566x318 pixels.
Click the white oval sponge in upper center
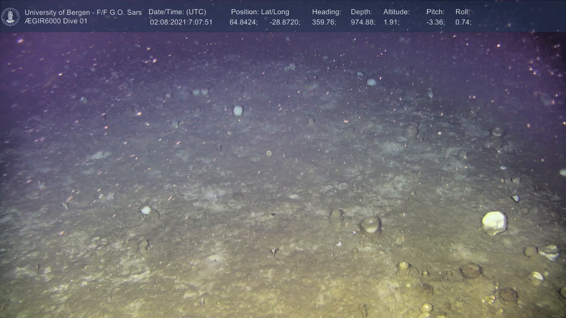click(238, 111)
